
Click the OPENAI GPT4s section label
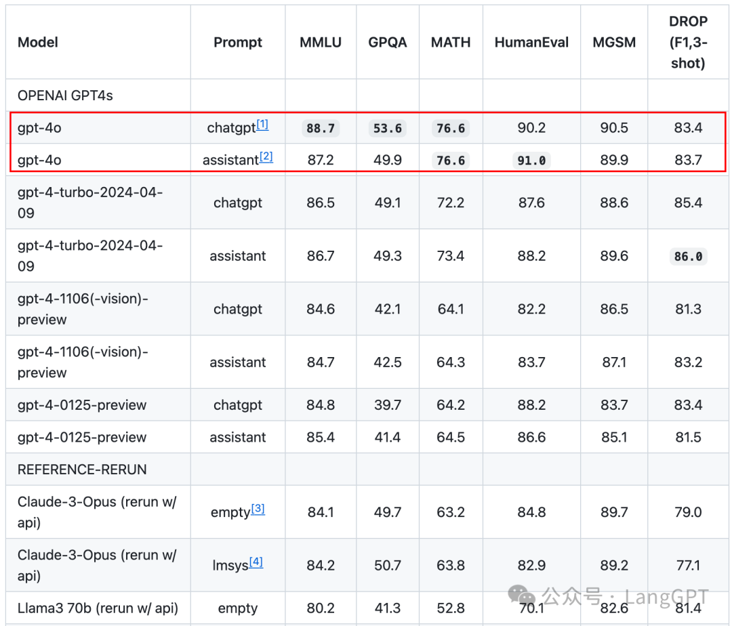click(x=65, y=96)
